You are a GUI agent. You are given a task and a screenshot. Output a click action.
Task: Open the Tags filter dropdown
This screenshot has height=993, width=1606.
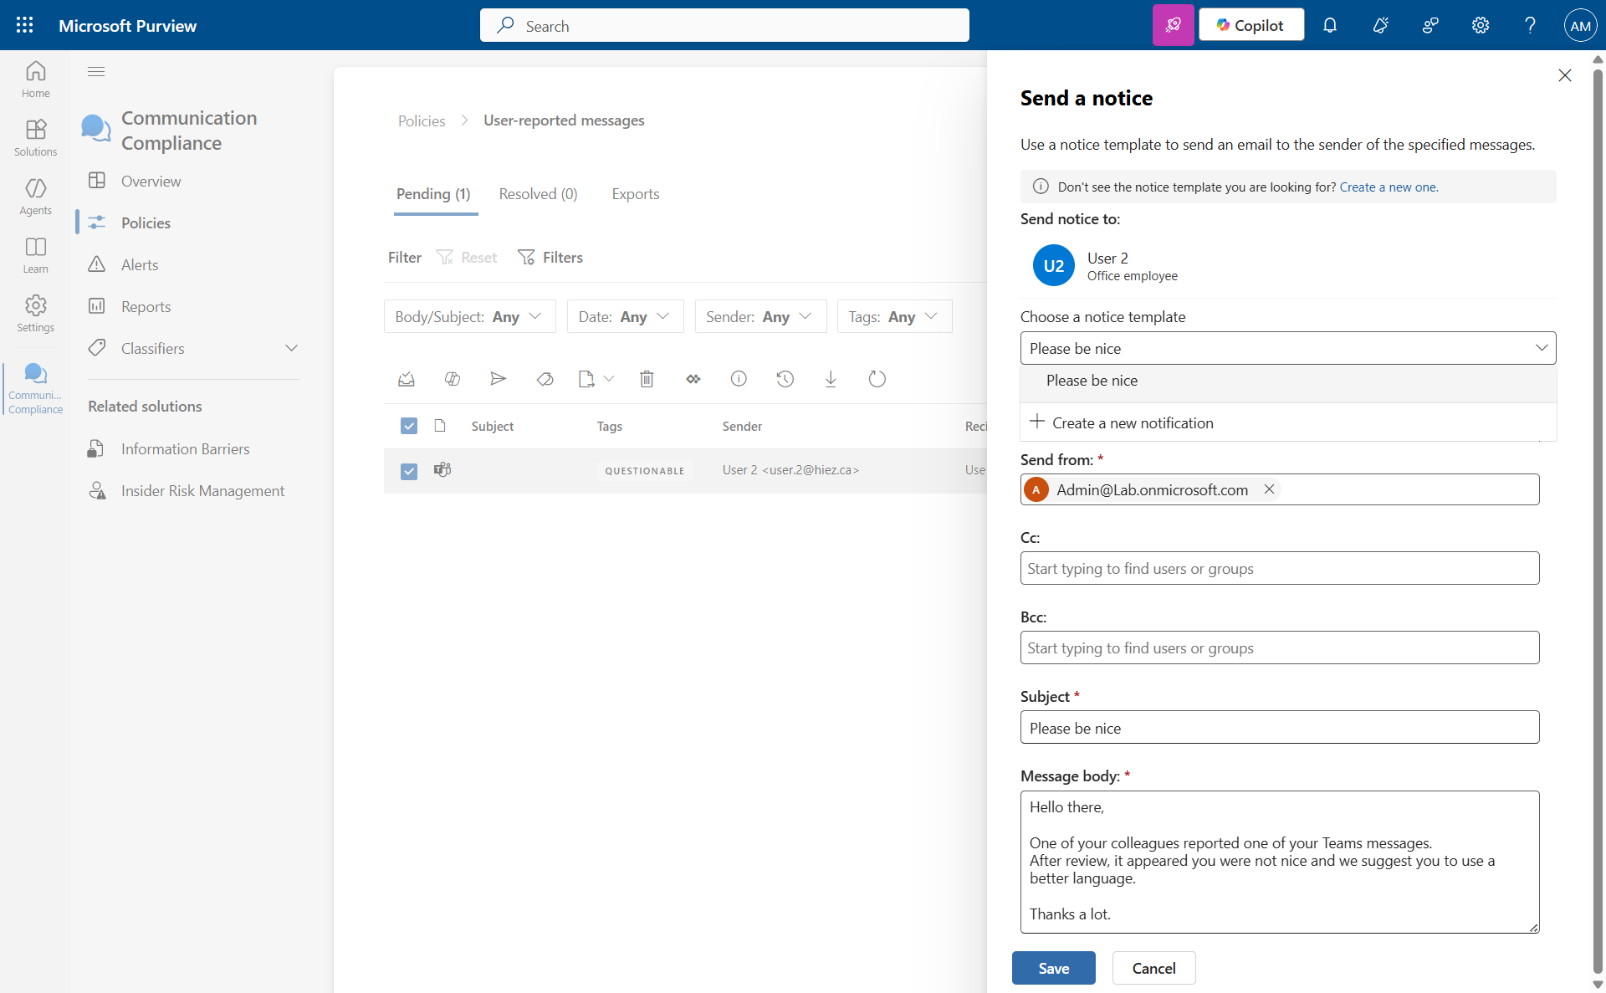893,316
